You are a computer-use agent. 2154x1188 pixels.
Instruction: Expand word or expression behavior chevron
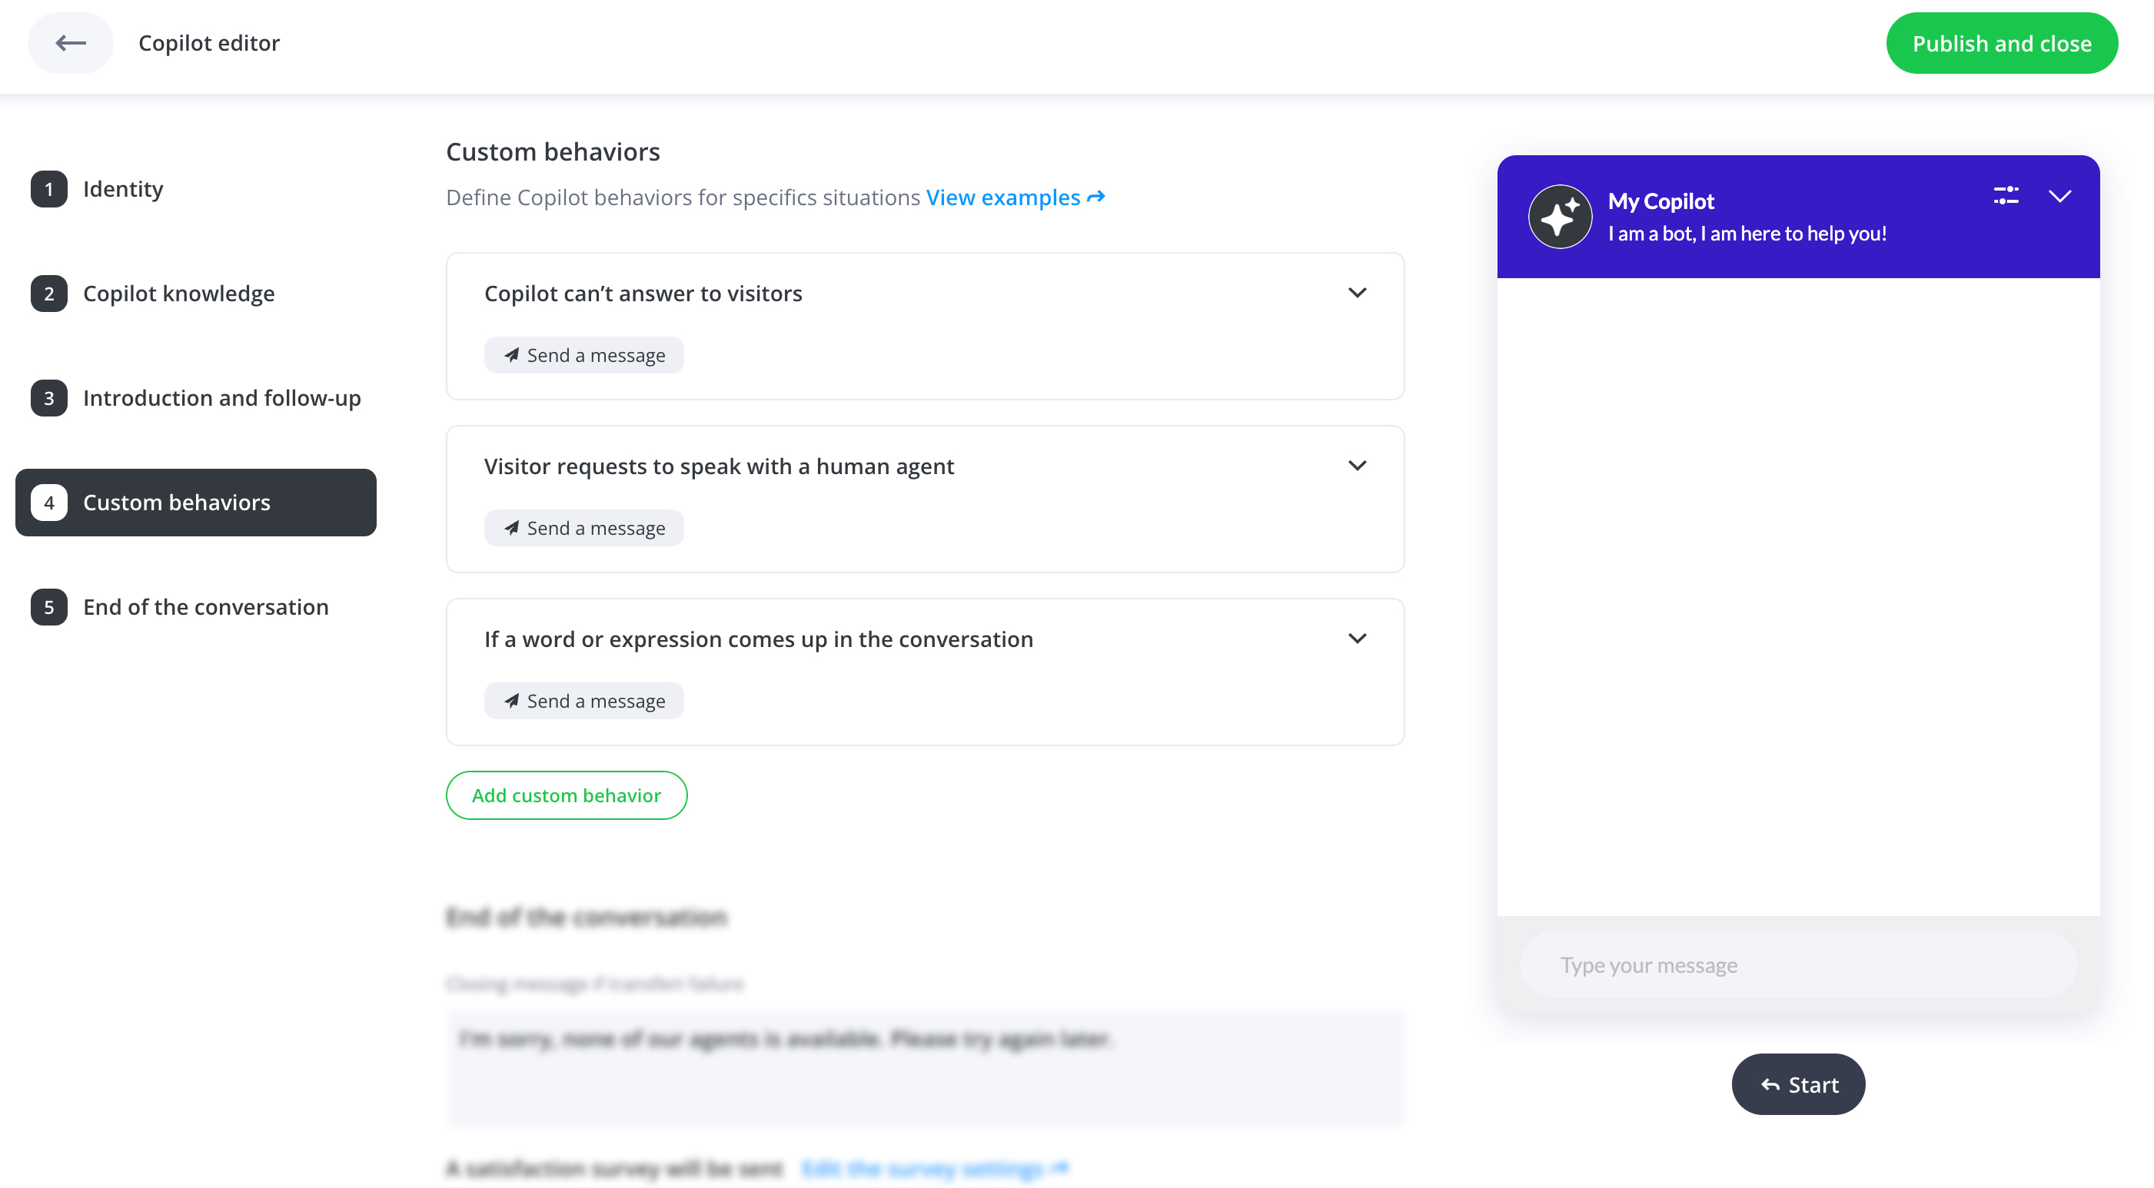click(x=1357, y=639)
